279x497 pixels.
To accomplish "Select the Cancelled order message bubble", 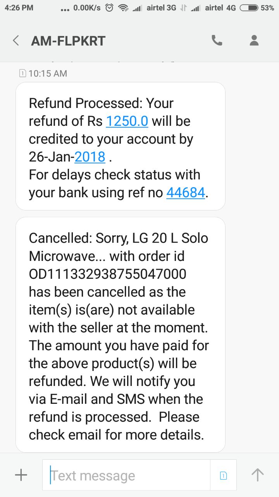I will (x=121, y=335).
